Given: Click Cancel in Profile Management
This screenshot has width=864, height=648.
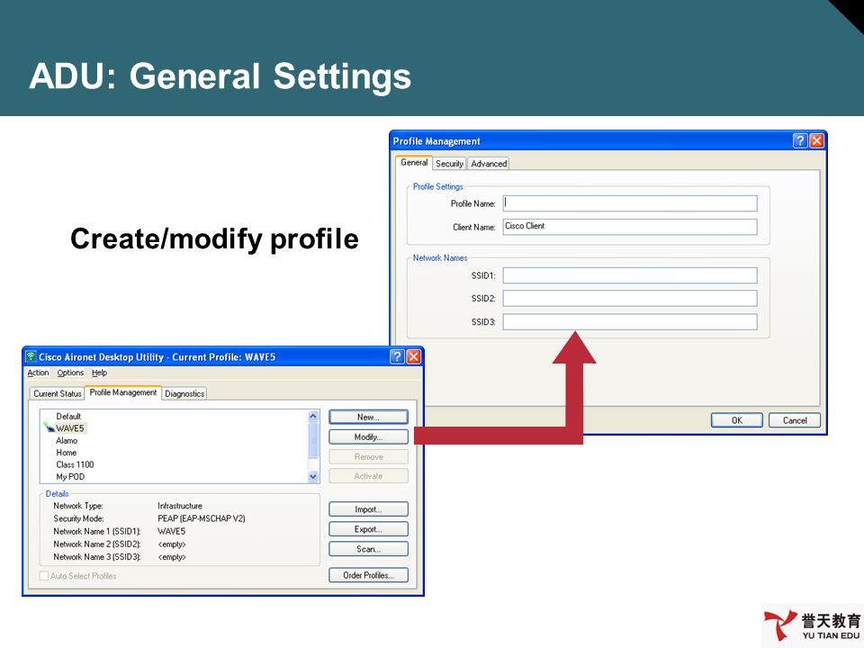Looking at the screenshot, I should coord(795,420).
